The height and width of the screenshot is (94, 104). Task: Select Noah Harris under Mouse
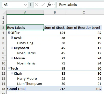[x=25, y=63]
